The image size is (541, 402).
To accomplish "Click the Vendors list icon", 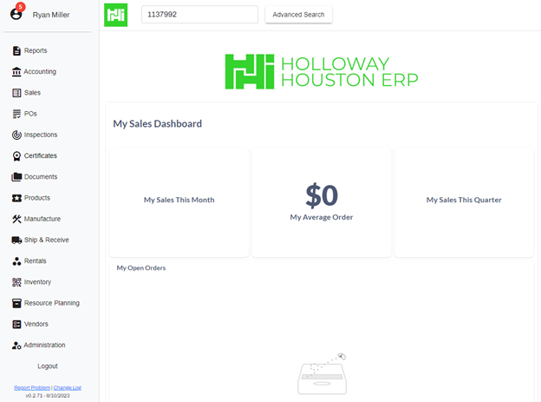I will coord(16,324).
